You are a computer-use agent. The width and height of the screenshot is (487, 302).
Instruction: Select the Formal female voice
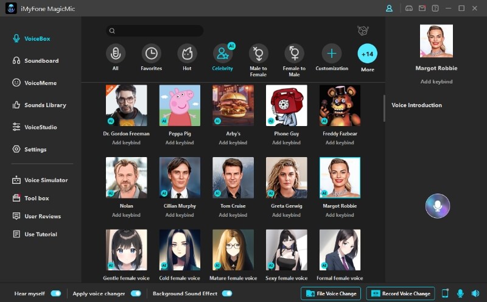(x=340, y=250)
